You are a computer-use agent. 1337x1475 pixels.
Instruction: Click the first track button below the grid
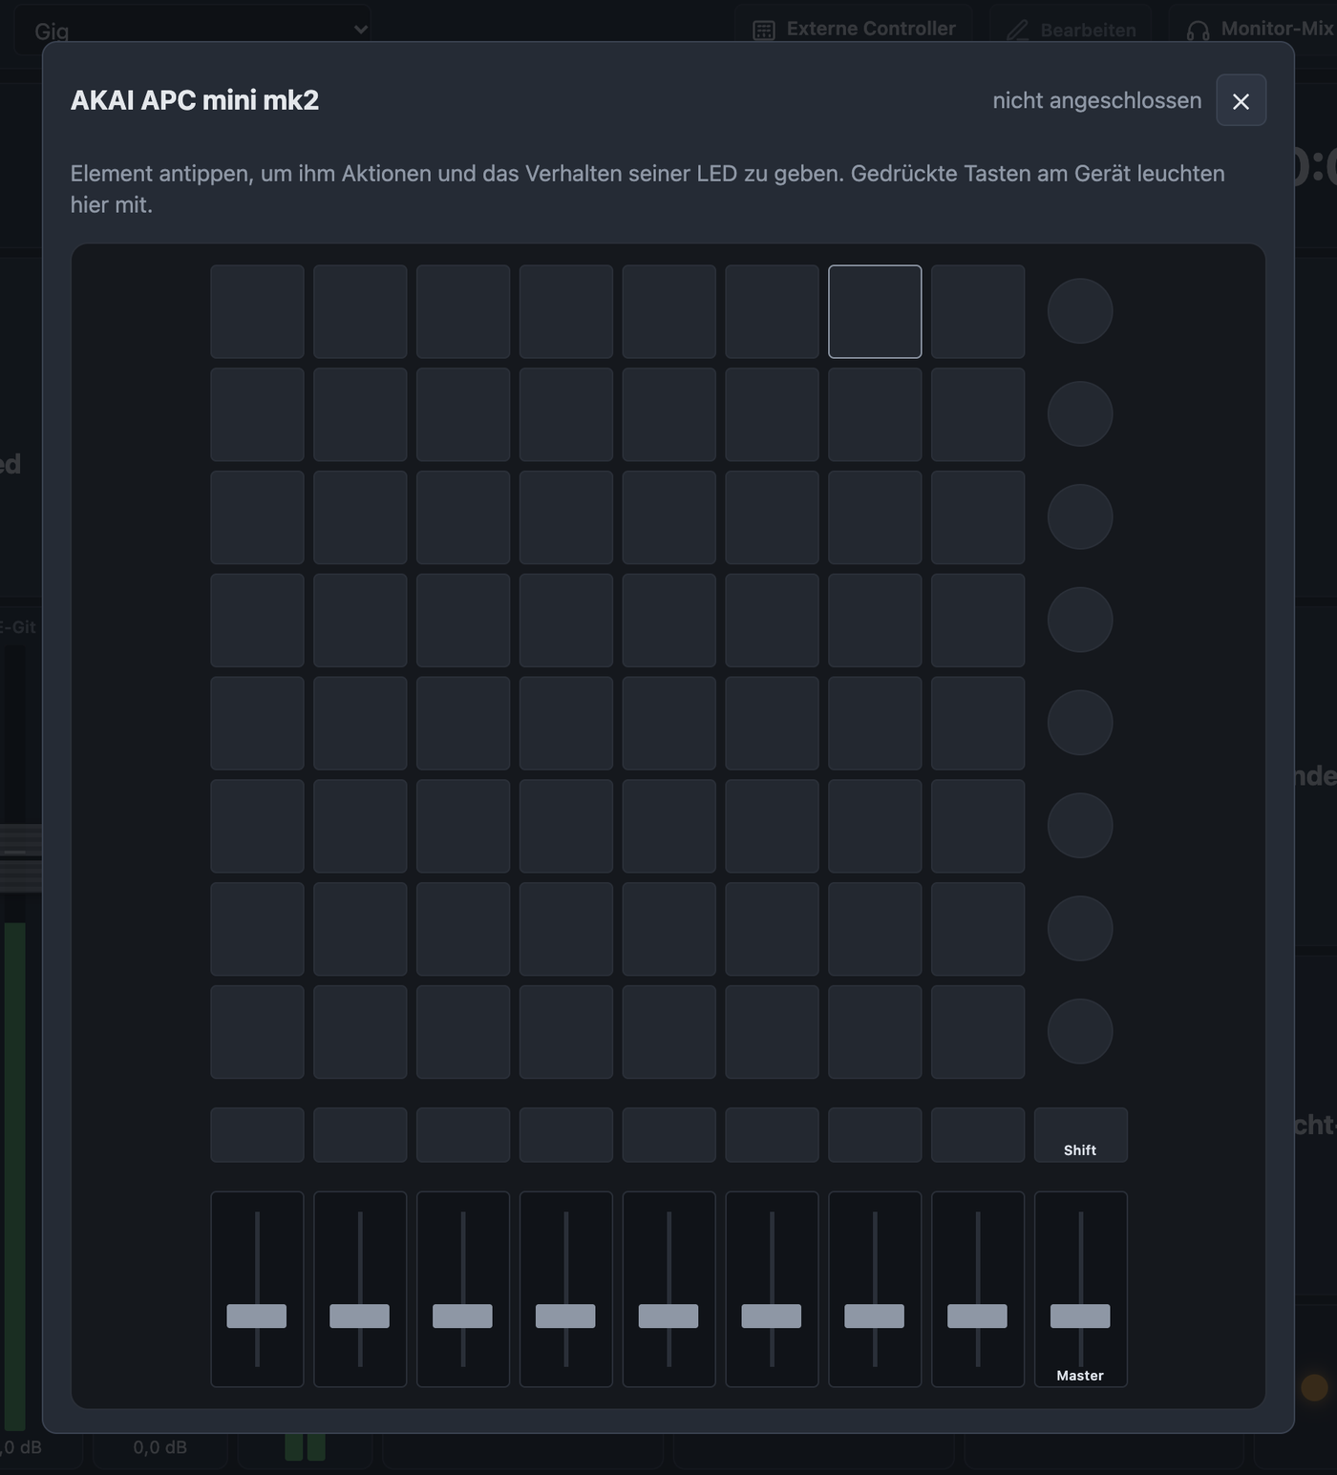(x=257, y=1135)
